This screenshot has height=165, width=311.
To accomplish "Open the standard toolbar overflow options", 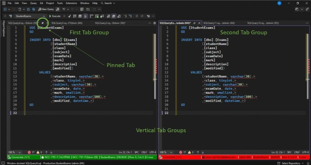I will click(x=99, y=9).
